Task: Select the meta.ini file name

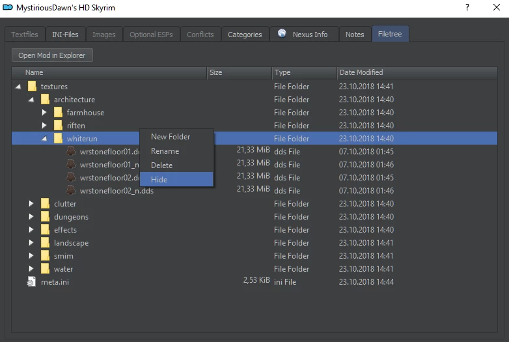Action: click(x=55, y=282)
